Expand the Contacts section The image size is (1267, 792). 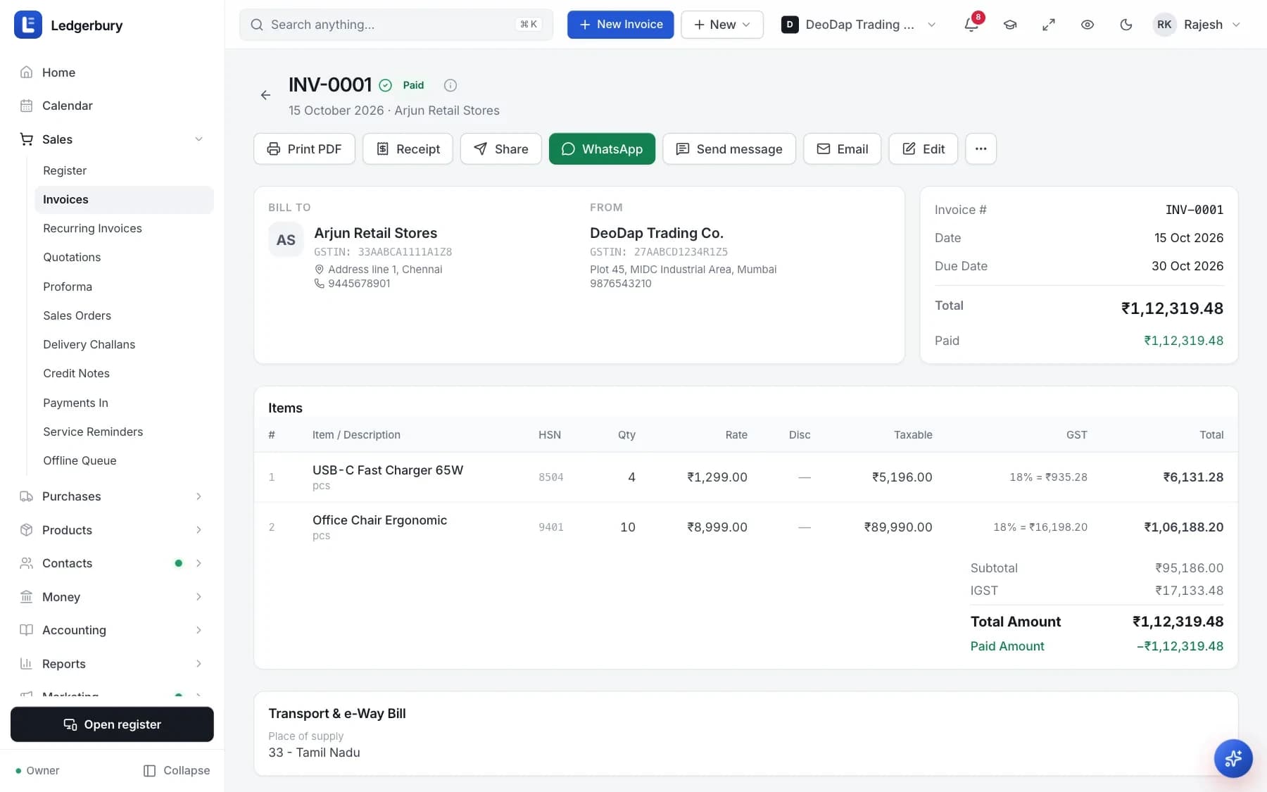tap(113, 563)
